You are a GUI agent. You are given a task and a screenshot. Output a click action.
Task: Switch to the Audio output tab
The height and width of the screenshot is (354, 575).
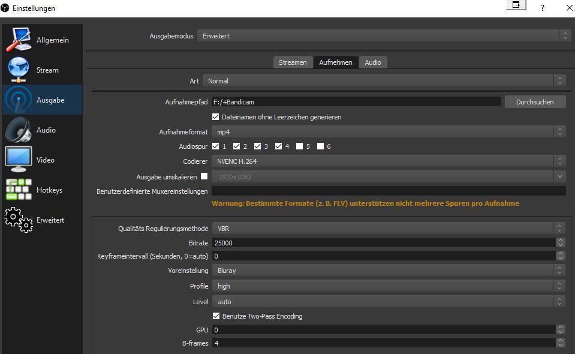click(372, 62)
